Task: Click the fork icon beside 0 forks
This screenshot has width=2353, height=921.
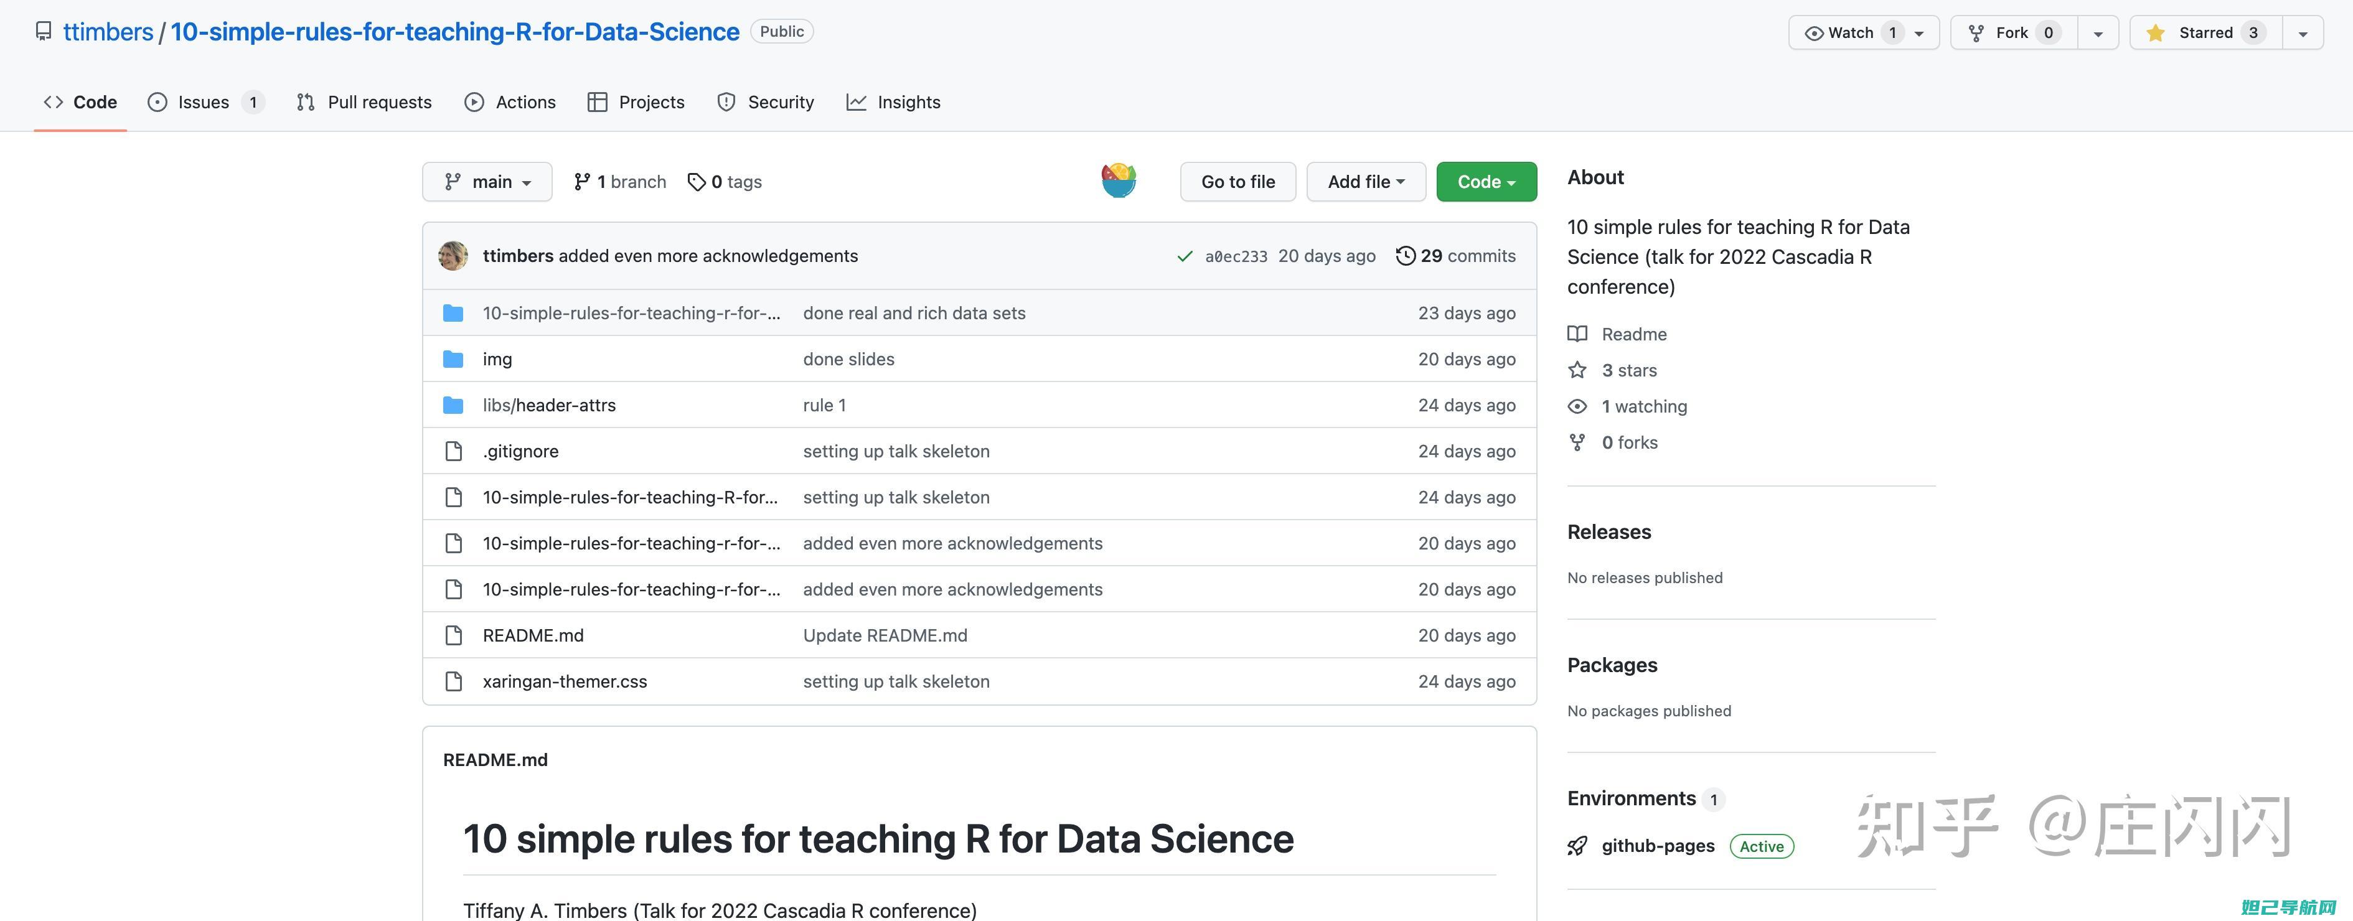Action: click(1577, 442)
